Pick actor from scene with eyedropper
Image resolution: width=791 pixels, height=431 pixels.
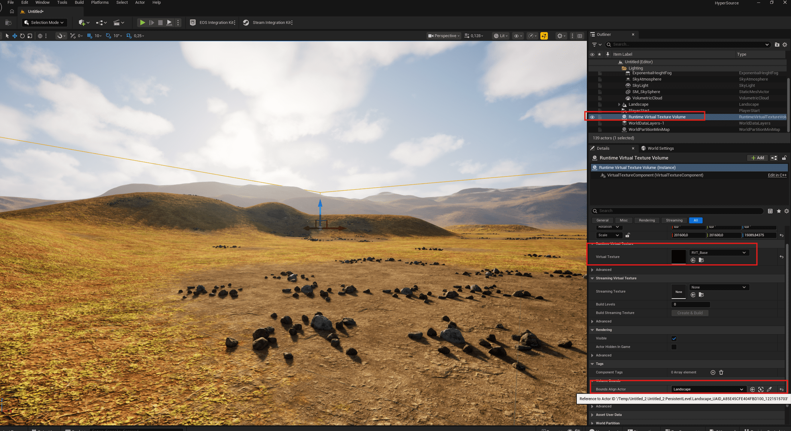pos(769,389)
